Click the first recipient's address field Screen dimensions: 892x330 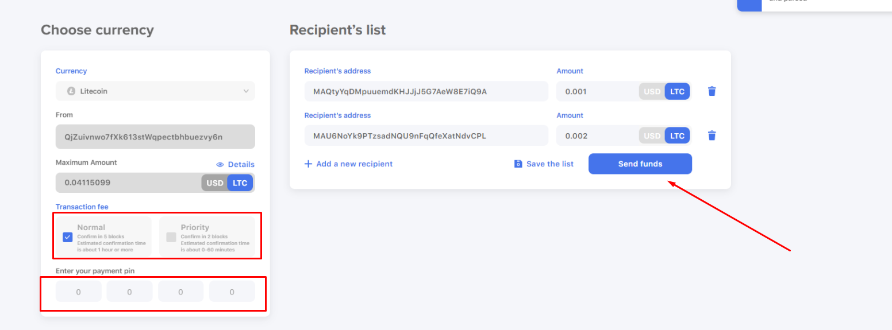(x=426, y=91)
